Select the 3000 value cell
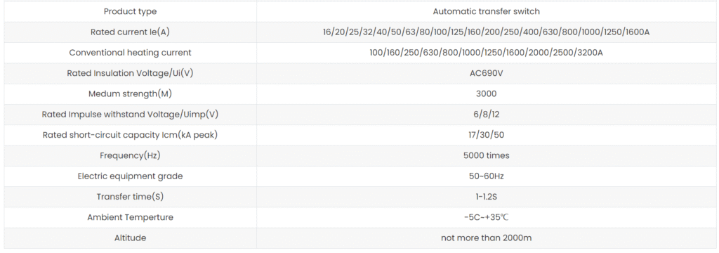This screenshot has width=719, height=253. click(x=486, y=93)
